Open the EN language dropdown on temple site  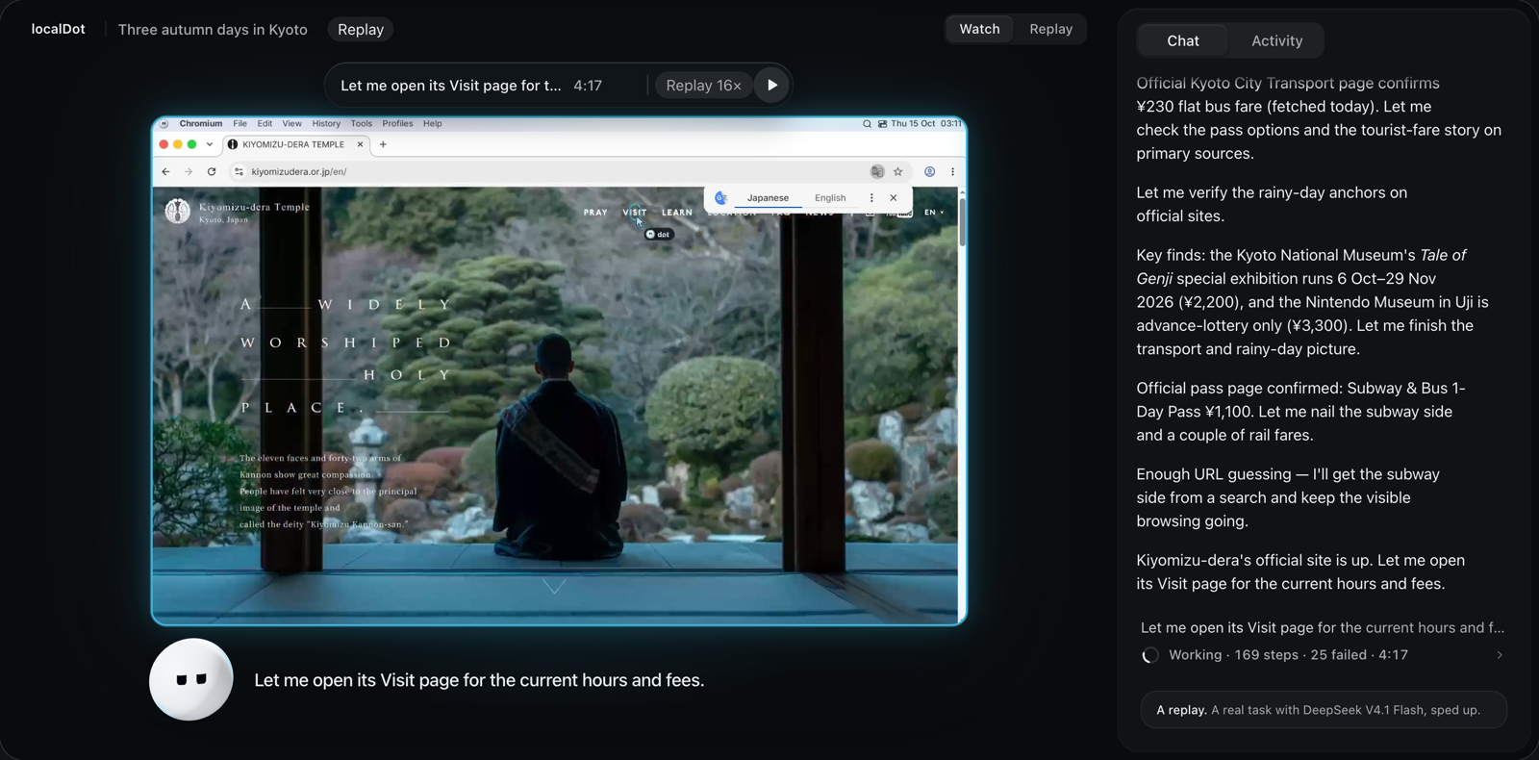click(934, 213)
